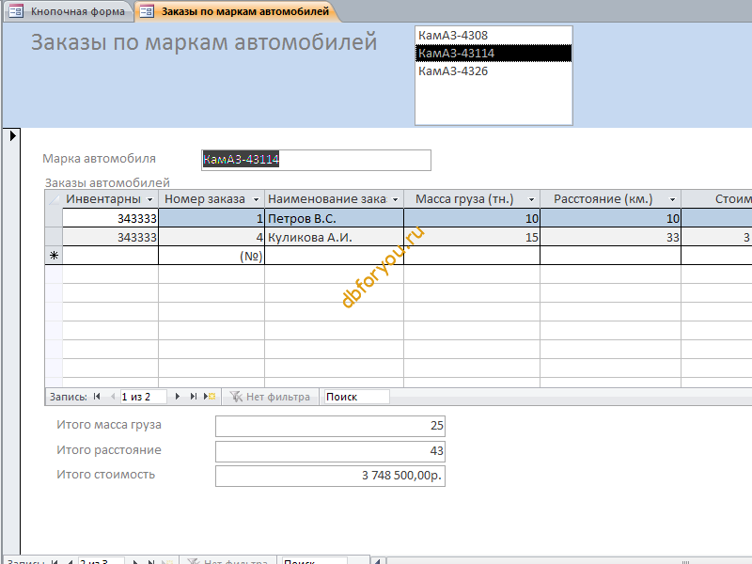Screen dimensions: 752x564
Task: Choose КамАЗ-43114 in the list box
Action: 493,54
